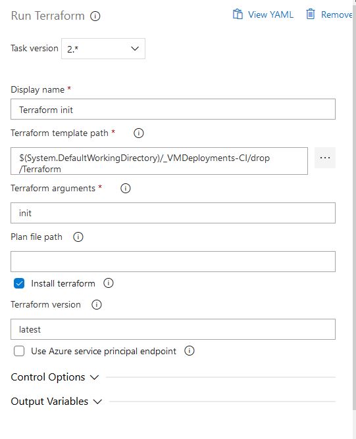Open the Task version dropdown
Screen dimensions: 356x439
103,49
